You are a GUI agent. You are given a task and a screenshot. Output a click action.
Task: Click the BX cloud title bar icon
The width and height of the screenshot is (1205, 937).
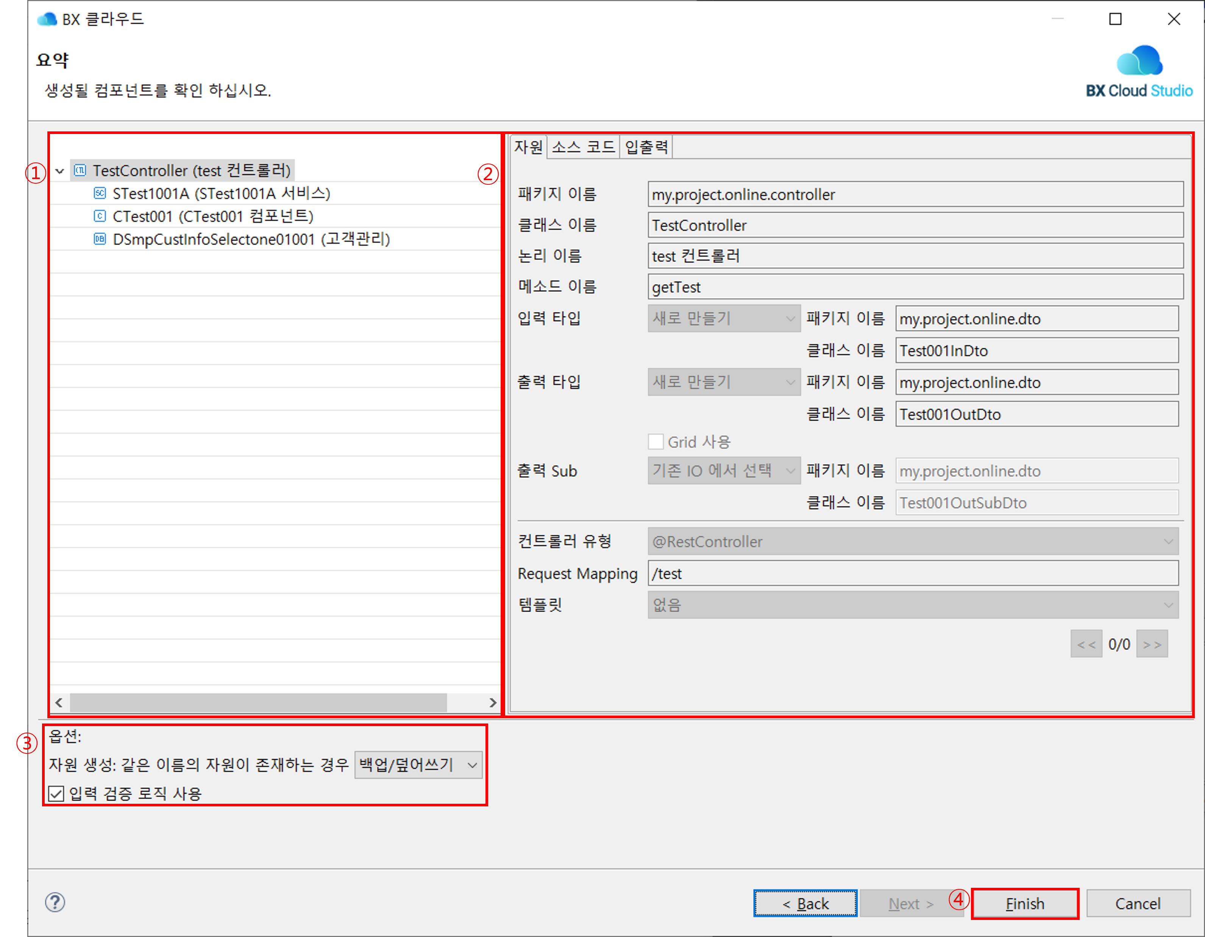pyautogui.click(x=47, y=19)
